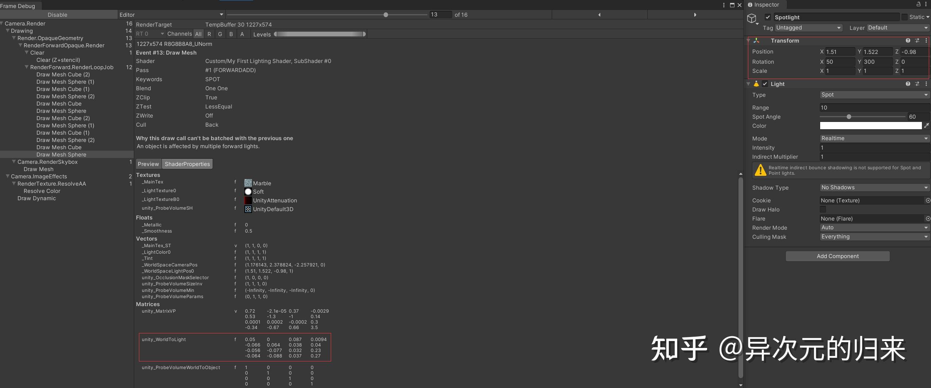Open the Layer Default dropdown
Screen dimensions: 931x388
click(898, 28)
